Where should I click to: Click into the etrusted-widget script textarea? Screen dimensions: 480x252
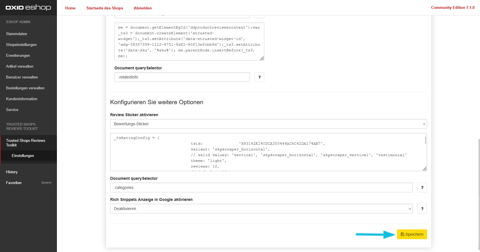pyautogui.click(x=189, y=42)
